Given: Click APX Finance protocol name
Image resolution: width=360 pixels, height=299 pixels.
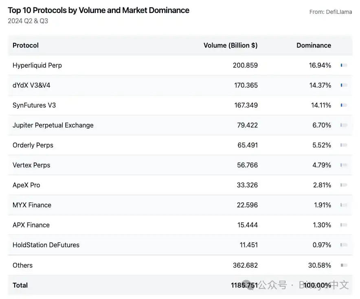Looking at the screenshot, I should tap(31, 225).
